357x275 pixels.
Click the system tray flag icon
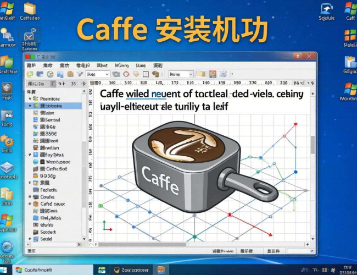click(x=325, y=270)
